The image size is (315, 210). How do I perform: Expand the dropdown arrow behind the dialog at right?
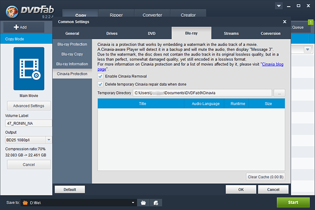coord(308,49)
